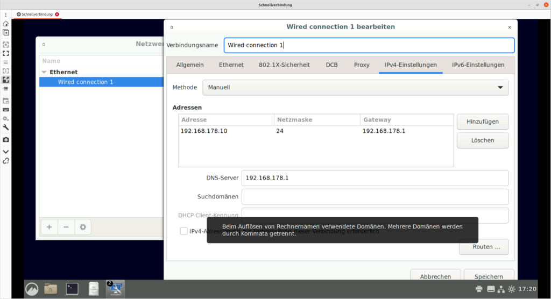Click netmask cell 24
The height and width of the screenshot is (299, 551).
[x=280, y=131]
